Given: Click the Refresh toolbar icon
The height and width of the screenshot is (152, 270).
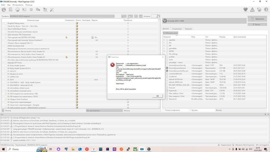Looking at the screenshot, I should (31, 10).
